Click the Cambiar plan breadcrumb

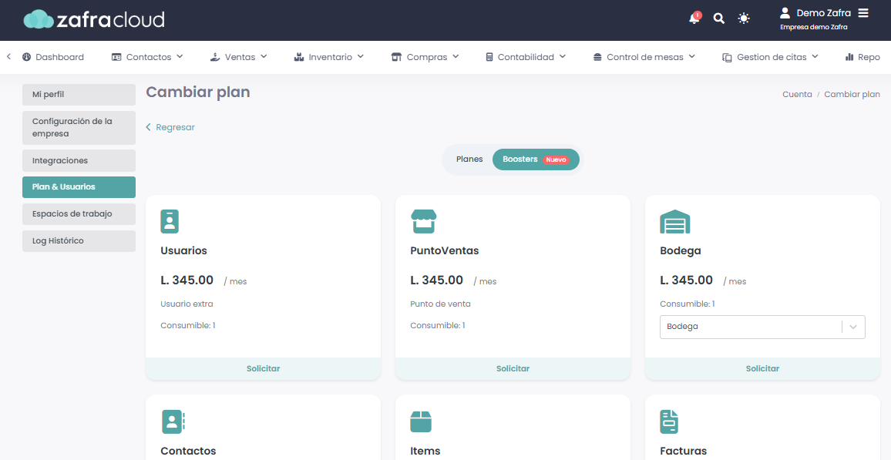pyautogui.click(x=852, y=94)
